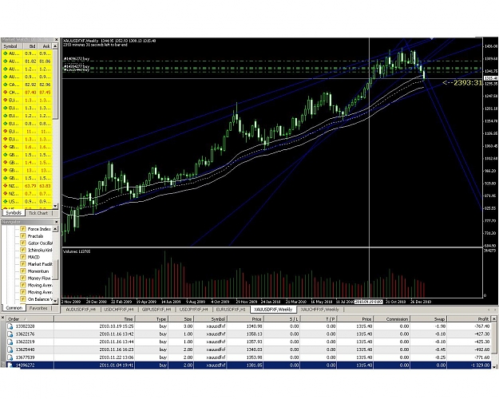The width and height of the screenshot is (499, 399).
Task: Select the Fractals item in Navigator tree
Action: (35, 236)
